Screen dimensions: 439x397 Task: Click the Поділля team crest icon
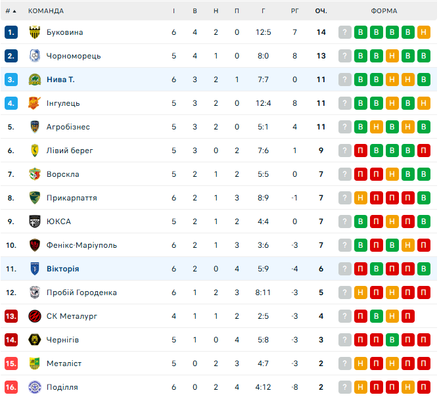pos(35,387)
